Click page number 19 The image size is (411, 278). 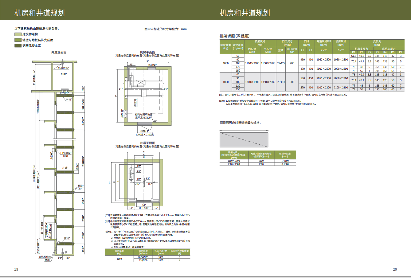point(16,269)
